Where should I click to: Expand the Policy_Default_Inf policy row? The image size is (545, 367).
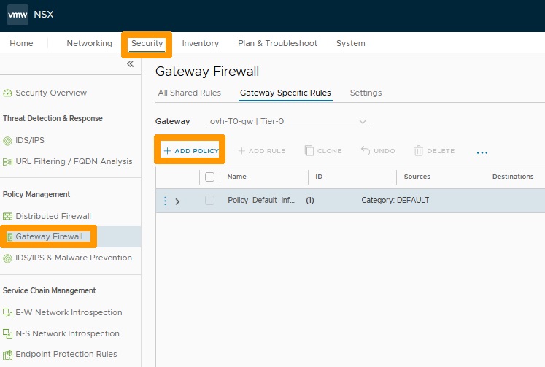(177, 201)
